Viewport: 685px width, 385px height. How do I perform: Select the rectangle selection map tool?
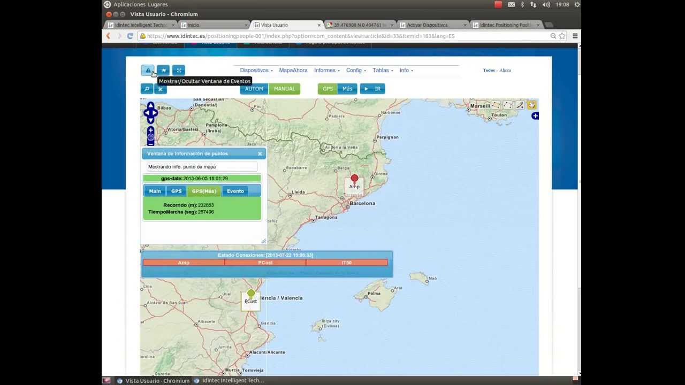point(496,105)
